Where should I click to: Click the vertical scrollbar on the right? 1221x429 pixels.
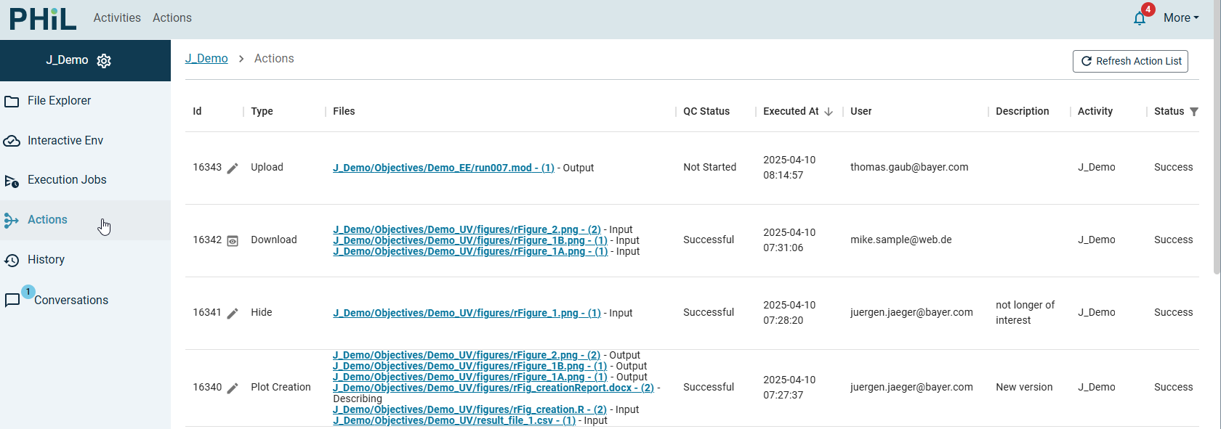[x=1217, y=145]
